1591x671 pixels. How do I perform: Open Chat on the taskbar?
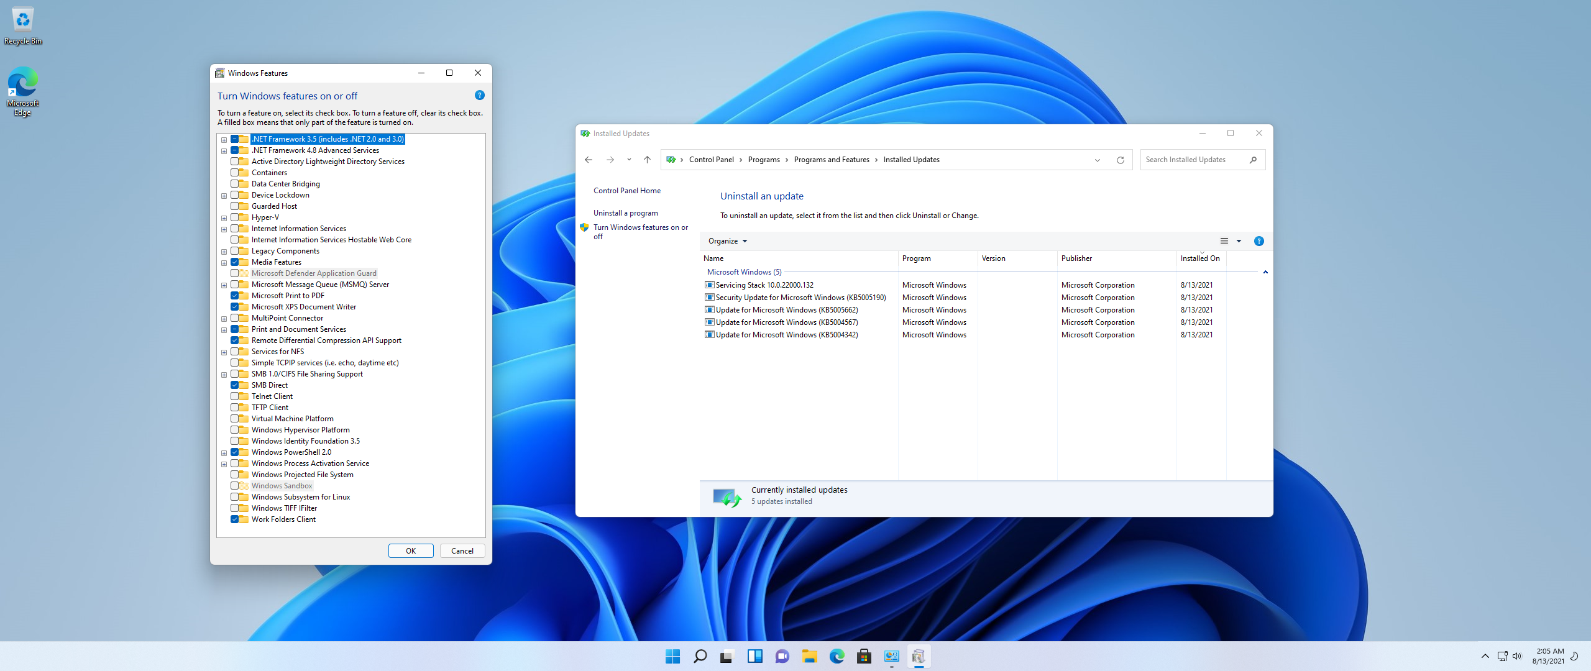pyautogui.click(x=782, y=656)
